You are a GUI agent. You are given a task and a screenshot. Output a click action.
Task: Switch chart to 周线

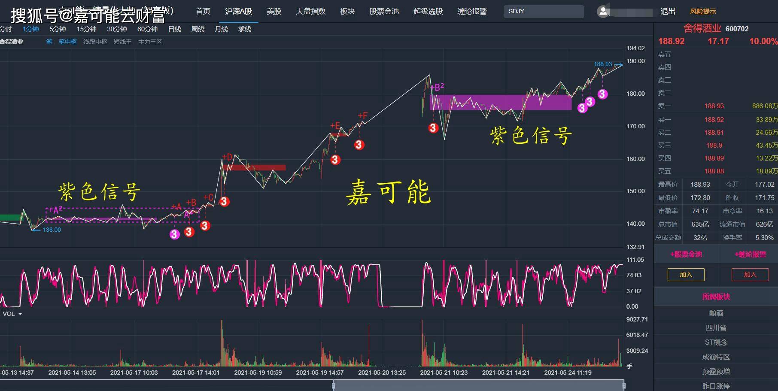(x=198, y=29)
